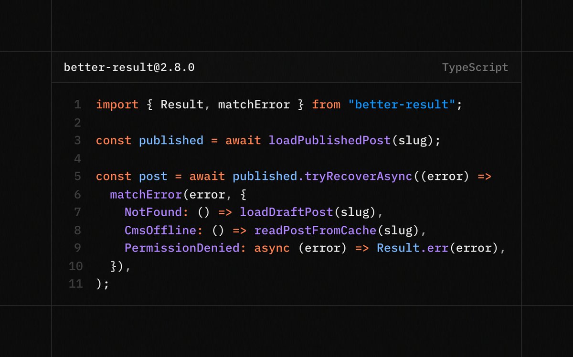This screenshot has height=357, width=573.
Task: Click the tryRecoverAsync method name
Action: (x=358, y=176)
